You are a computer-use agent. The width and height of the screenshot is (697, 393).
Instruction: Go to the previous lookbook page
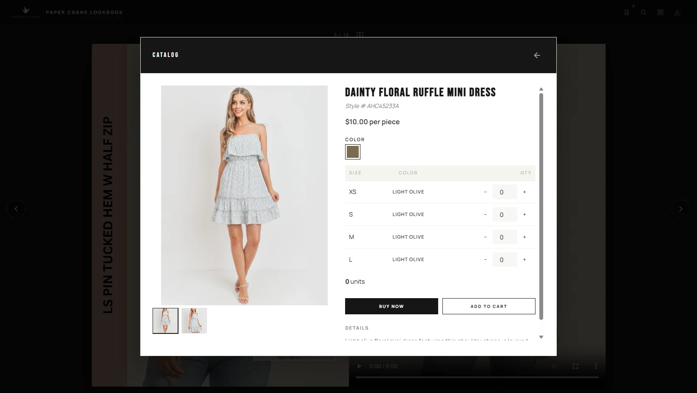coord(16,209)
